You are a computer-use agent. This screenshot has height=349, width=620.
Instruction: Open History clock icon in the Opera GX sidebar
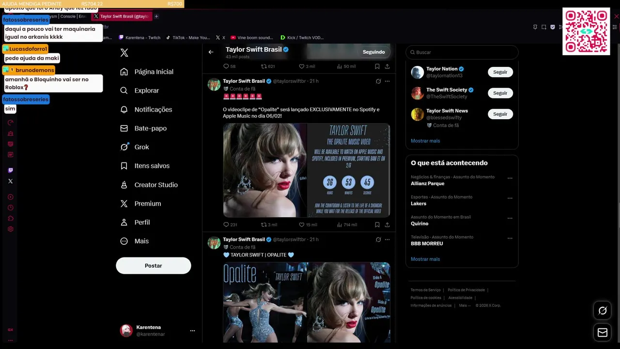10,207
